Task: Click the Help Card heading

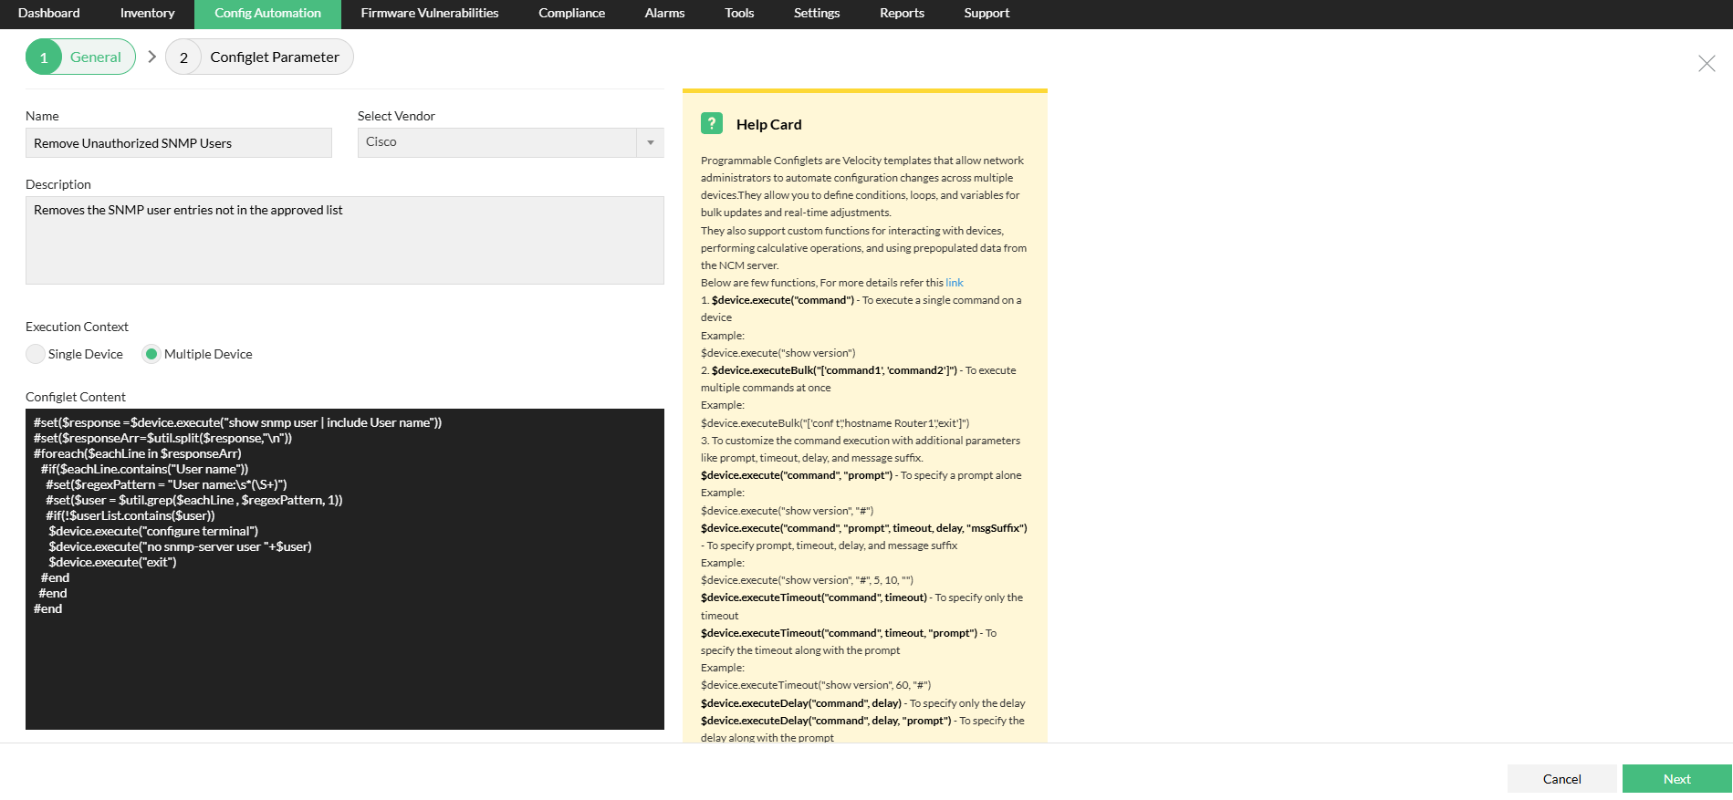Action: (x=768, y=125)
